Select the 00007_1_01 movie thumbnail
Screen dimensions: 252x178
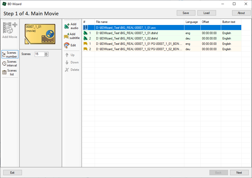tap(40, 34)
